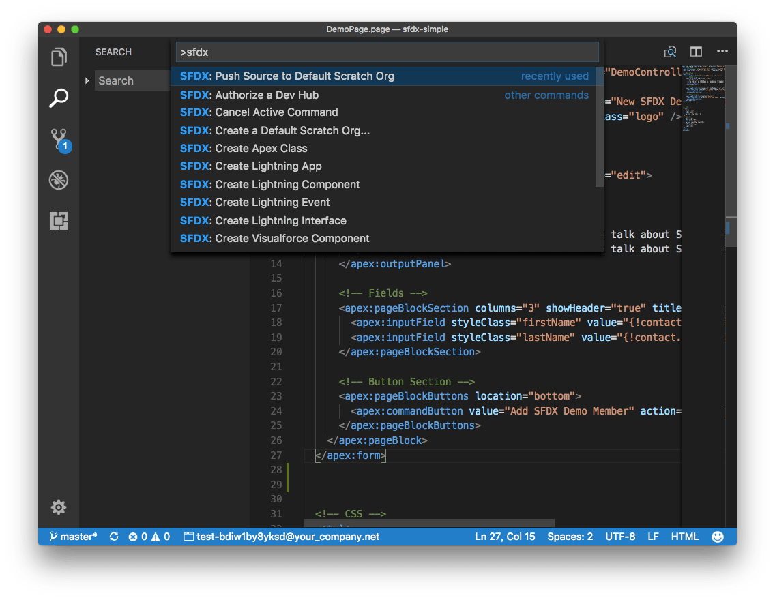
Task: Expand the Search toggle replace arrow
Action: [x=87, y=80]
